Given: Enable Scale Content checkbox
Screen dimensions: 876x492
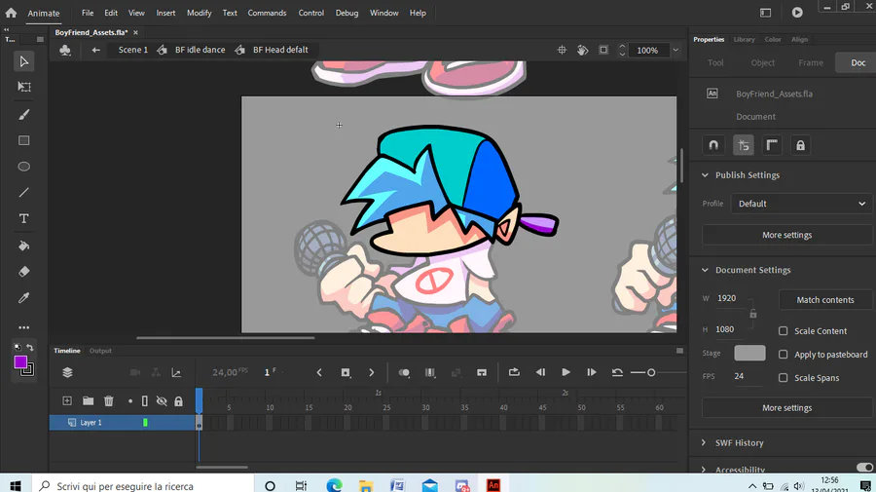Looking at the screenshot, I should (x=784, y=331).
